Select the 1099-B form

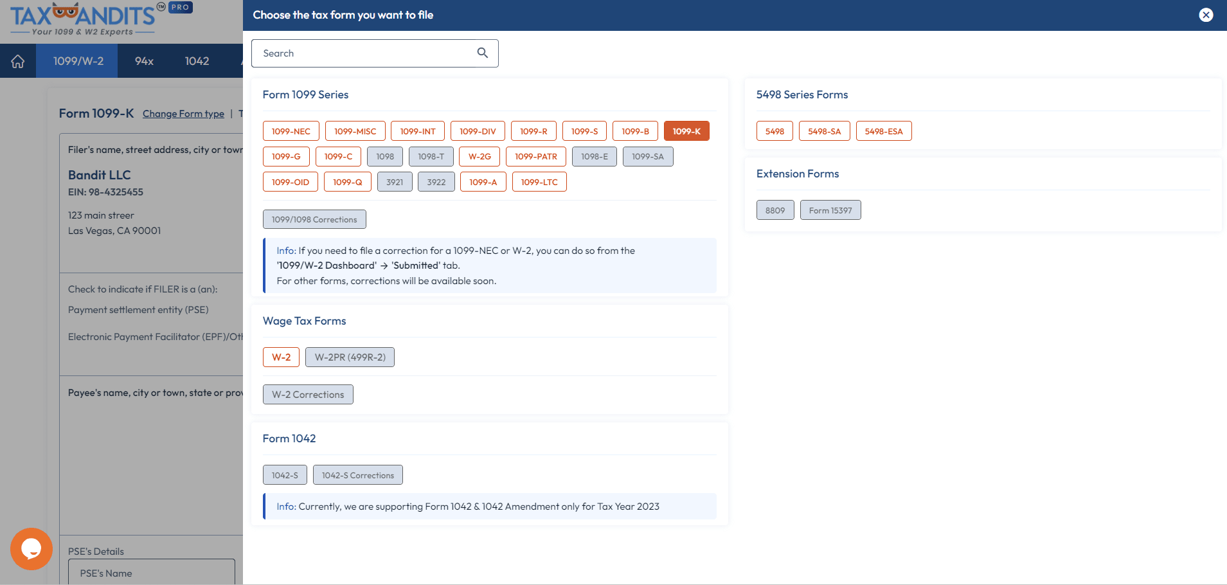tap(635, 131)
